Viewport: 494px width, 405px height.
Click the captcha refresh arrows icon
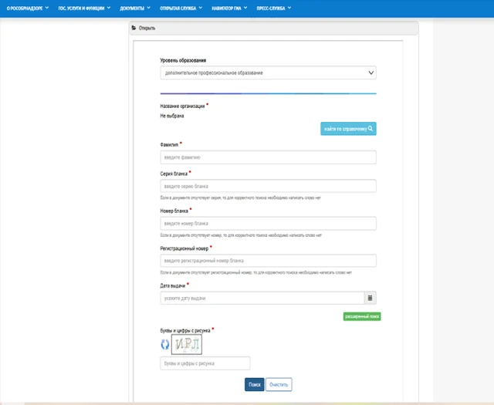(164, 345)
